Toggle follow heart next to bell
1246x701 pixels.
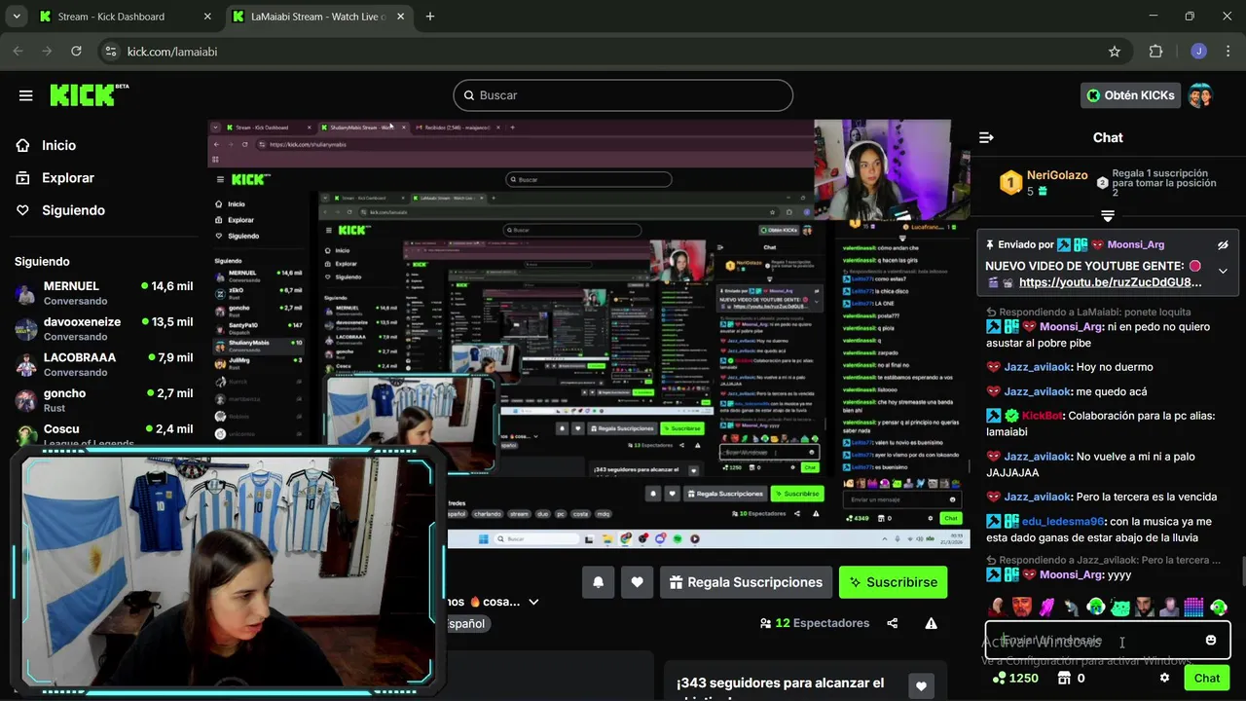click(637, 582)
